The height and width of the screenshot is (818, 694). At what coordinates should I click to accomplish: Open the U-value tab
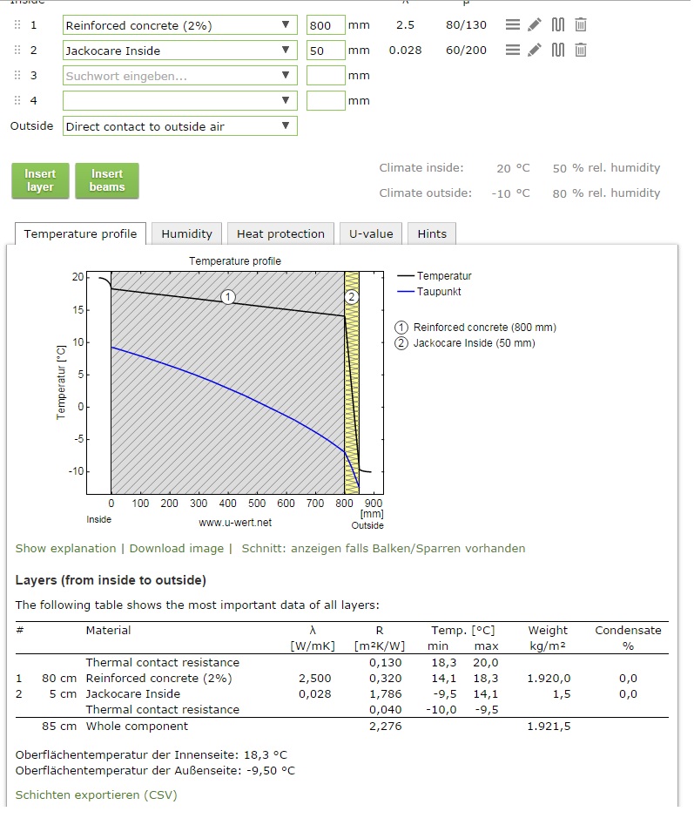pos(371,233)
